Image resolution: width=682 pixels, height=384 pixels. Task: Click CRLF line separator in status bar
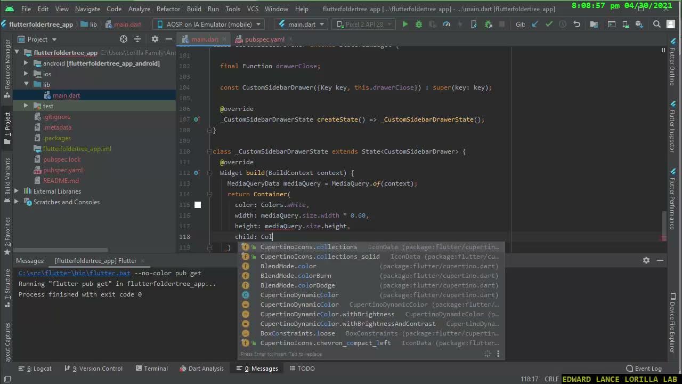551,379
